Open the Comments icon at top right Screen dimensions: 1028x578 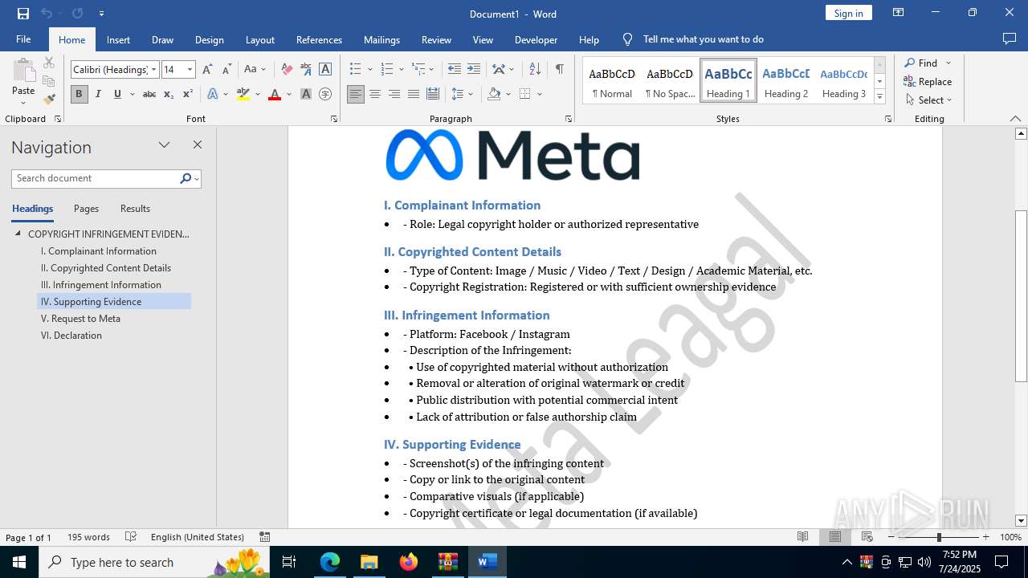tap(1010, 39)
